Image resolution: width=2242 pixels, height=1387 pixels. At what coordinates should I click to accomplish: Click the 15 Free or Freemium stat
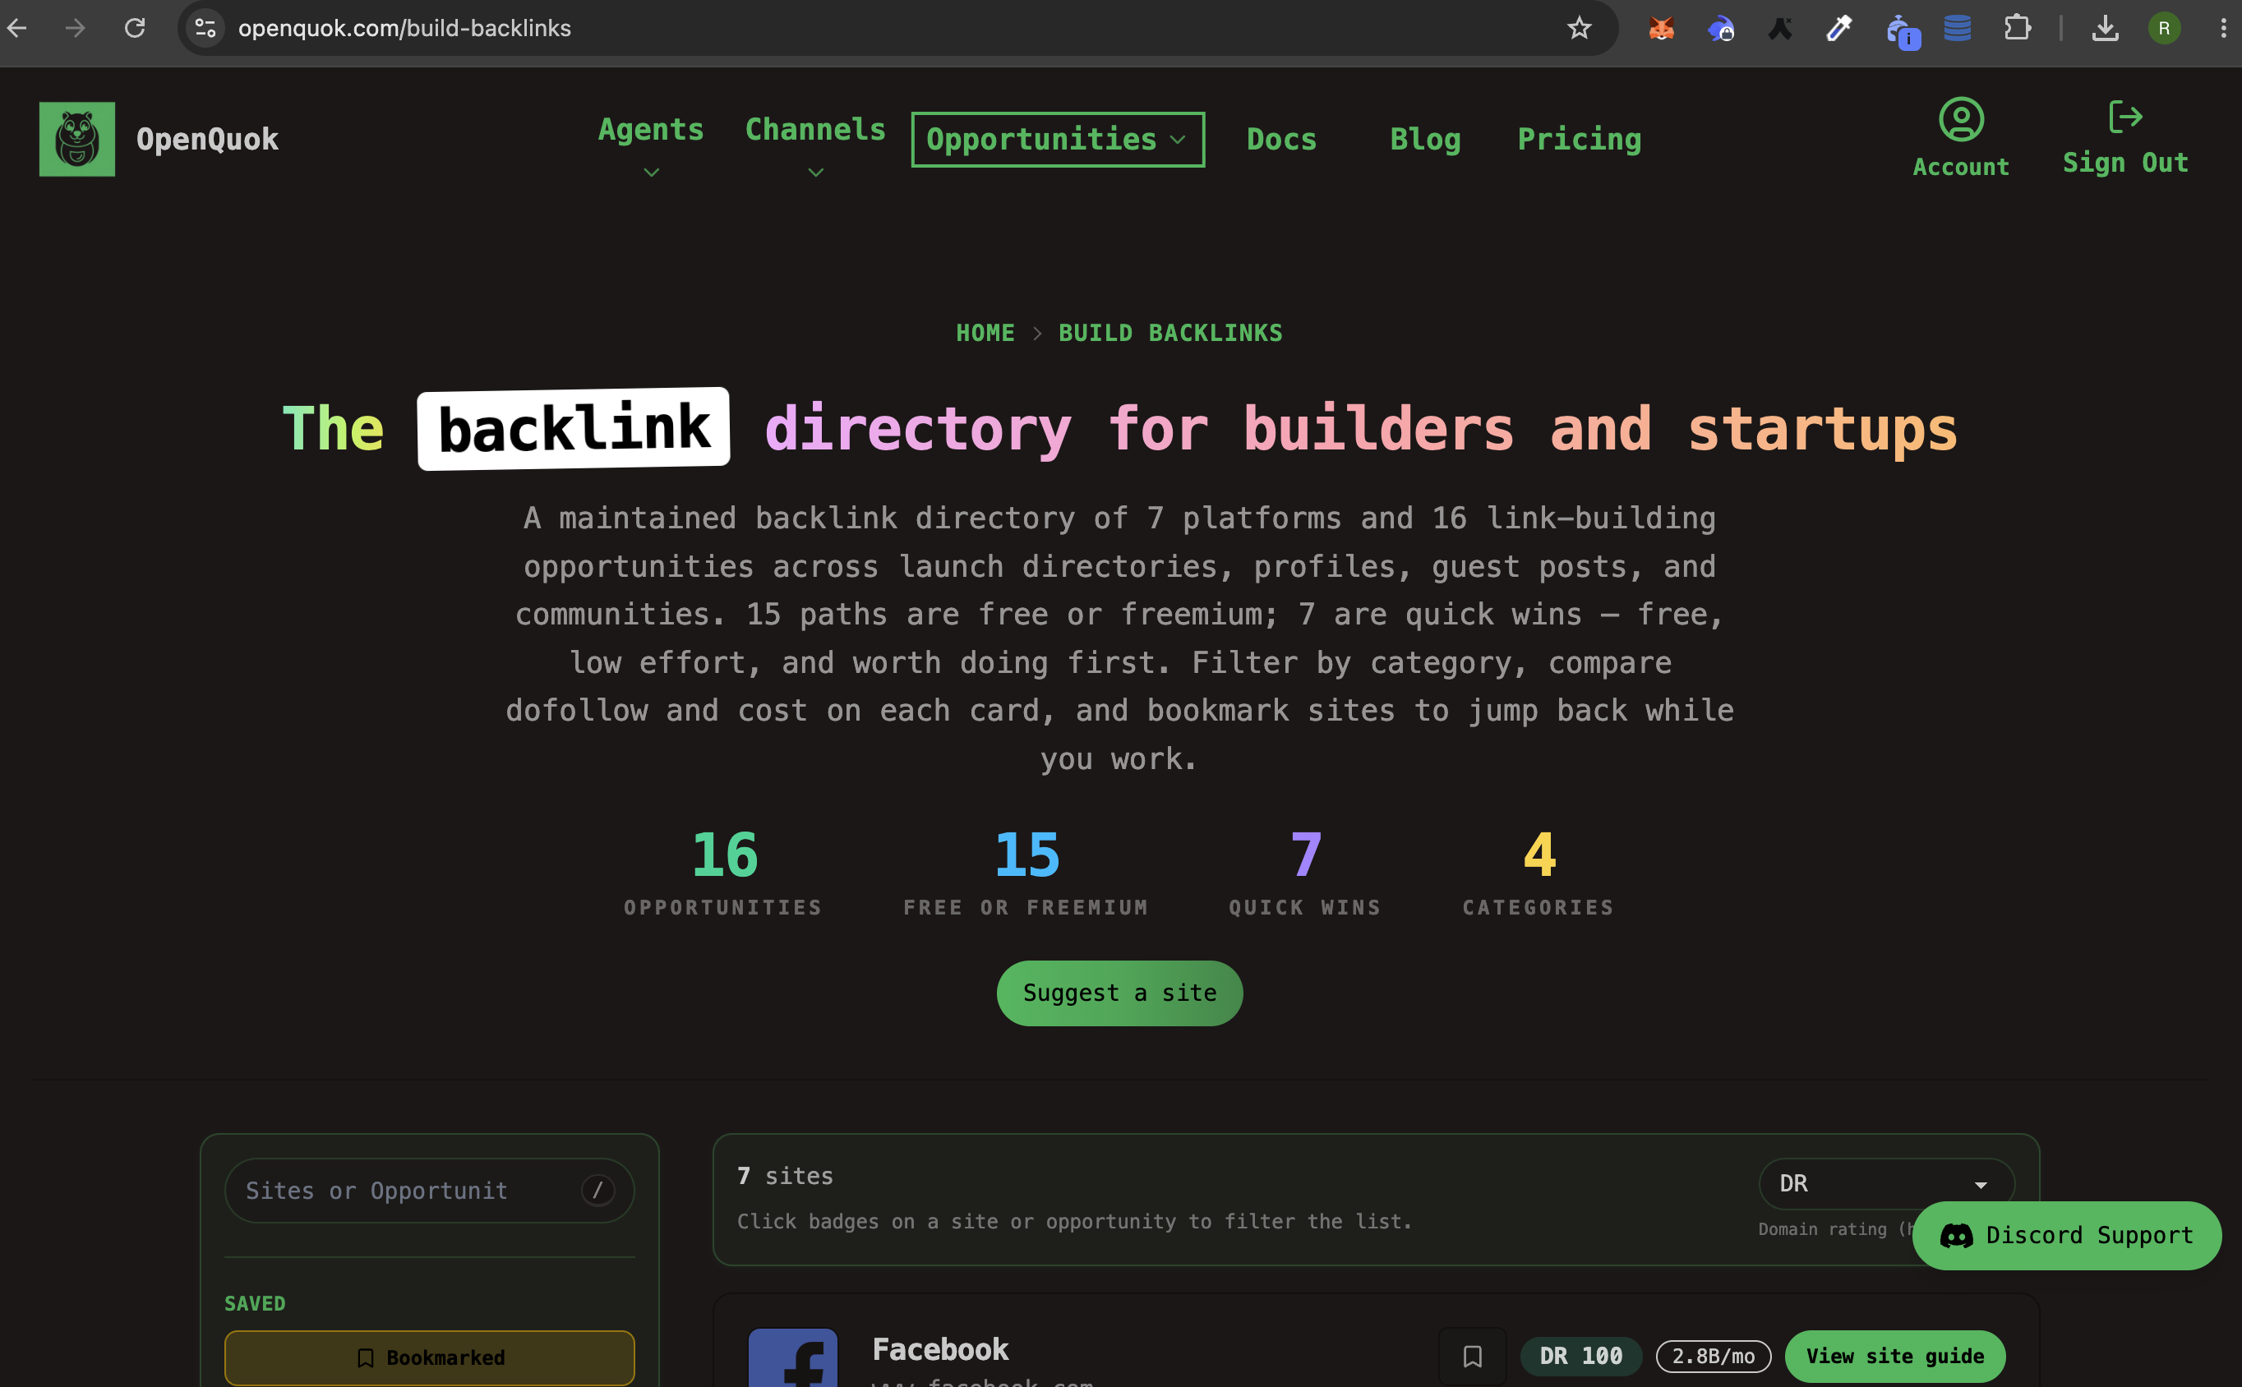point(1026,872)
